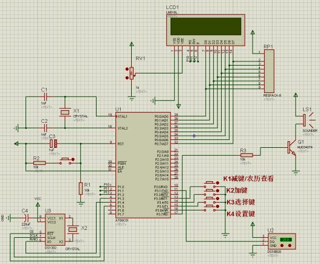Click the P0.0/AD0 pin label
This screenshot has width=320, height=264.
(162, 116)
